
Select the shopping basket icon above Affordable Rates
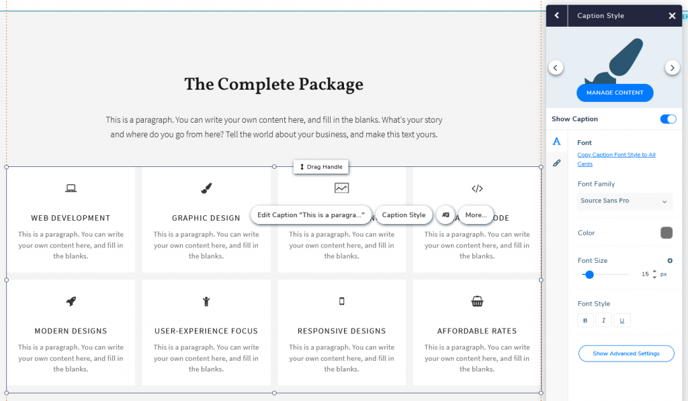477,301
